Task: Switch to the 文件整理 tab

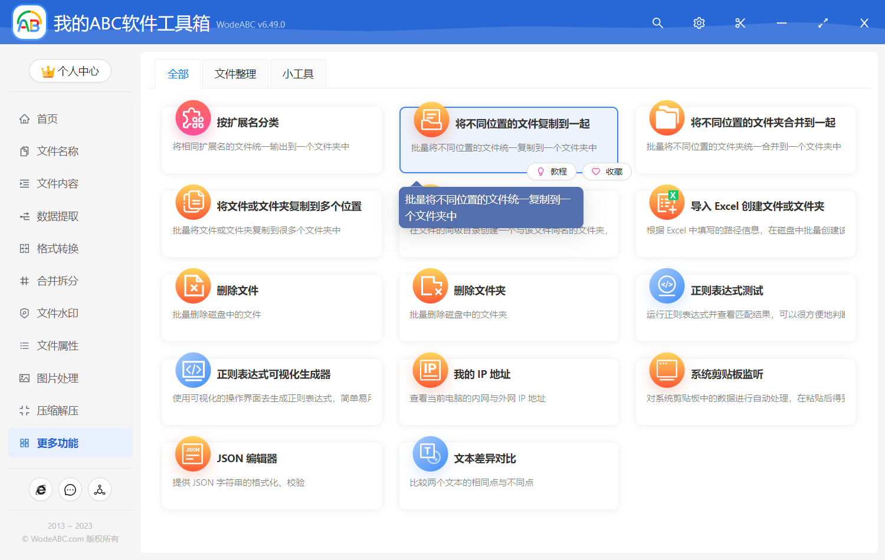Action: pyautogui.click(x=235, y=73)
